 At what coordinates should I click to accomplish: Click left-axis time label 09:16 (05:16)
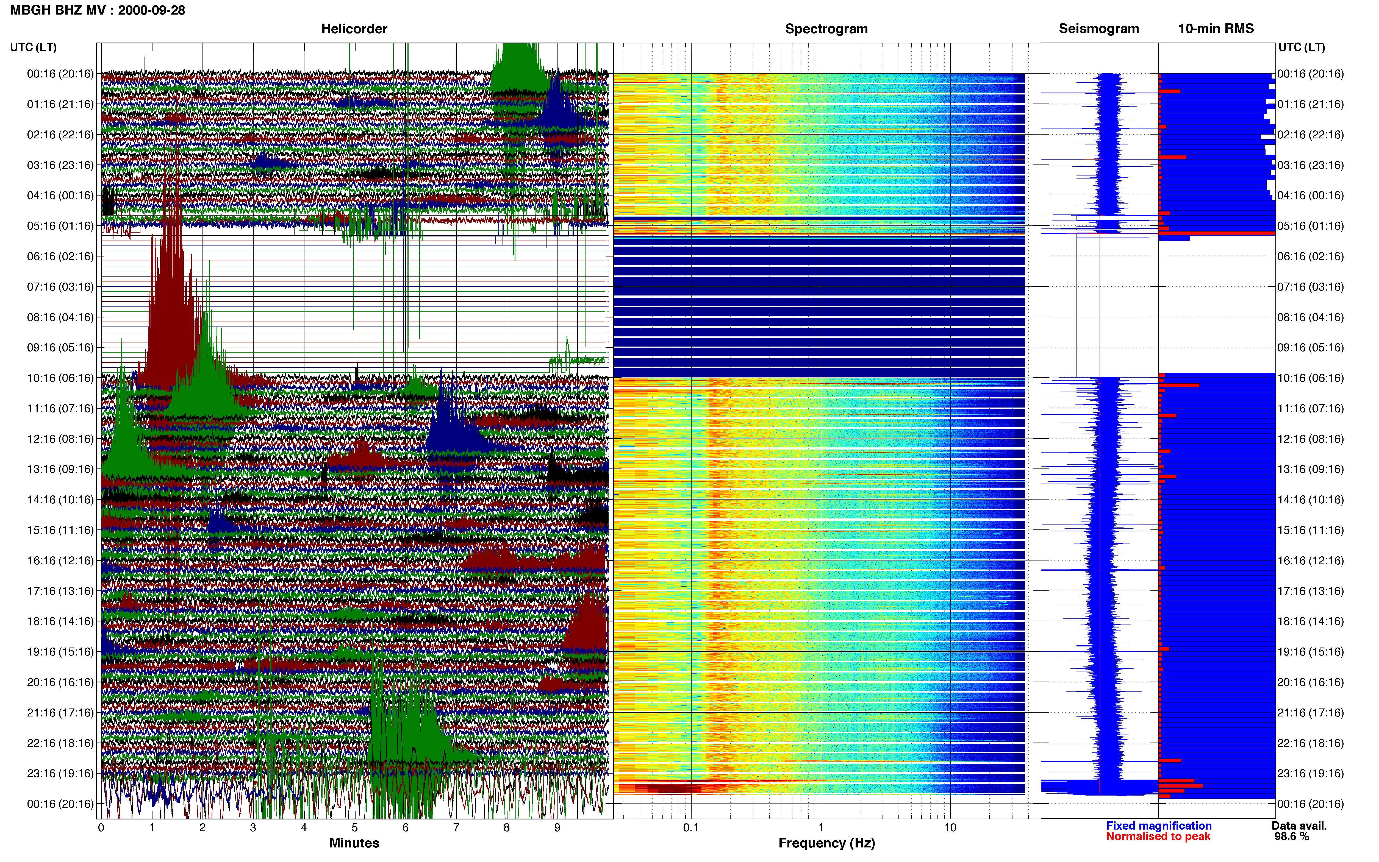60,348
